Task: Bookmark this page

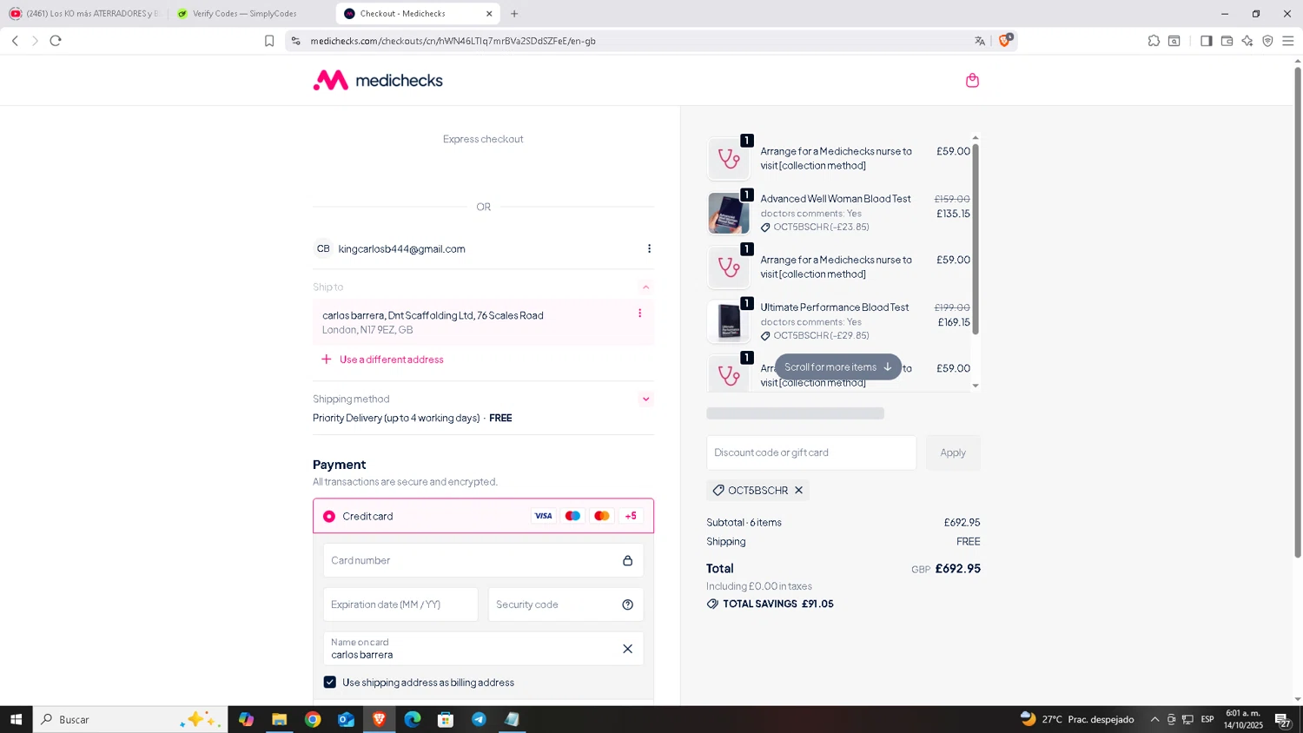Action: pos(269,41)
